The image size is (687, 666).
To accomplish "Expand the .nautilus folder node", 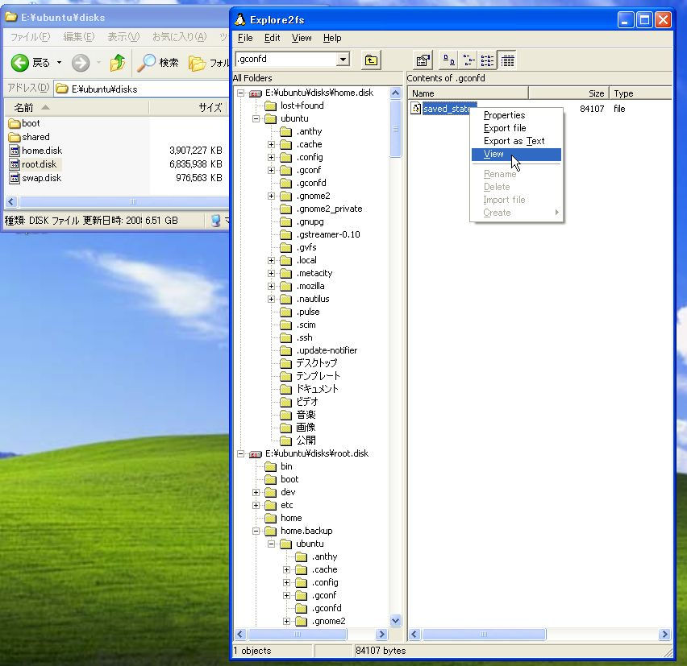I will coord(271,300).
